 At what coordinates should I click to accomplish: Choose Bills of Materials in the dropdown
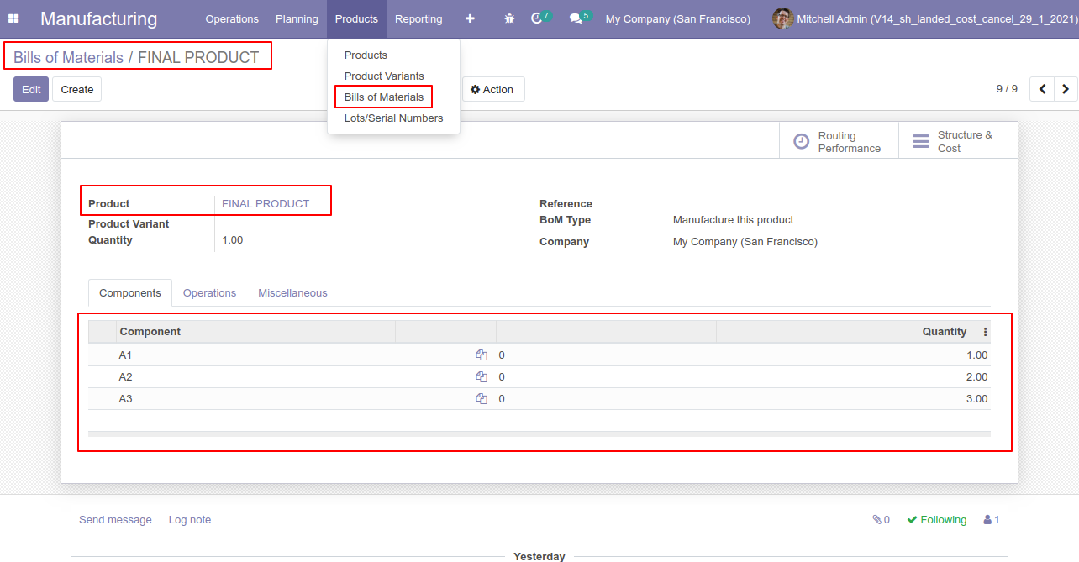click(394, 97)
